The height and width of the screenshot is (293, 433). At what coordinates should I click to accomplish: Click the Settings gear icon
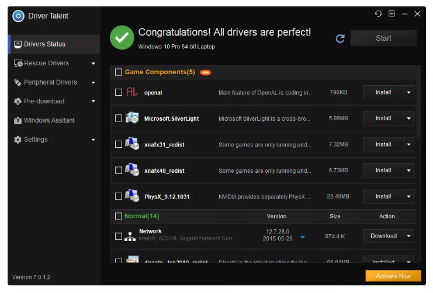[18, 139]
